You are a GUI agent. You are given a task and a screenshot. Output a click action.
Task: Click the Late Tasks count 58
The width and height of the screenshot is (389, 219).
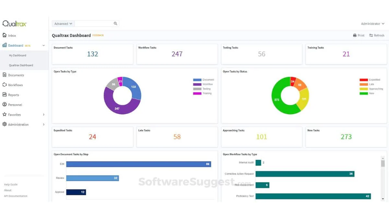coord(177,137)
